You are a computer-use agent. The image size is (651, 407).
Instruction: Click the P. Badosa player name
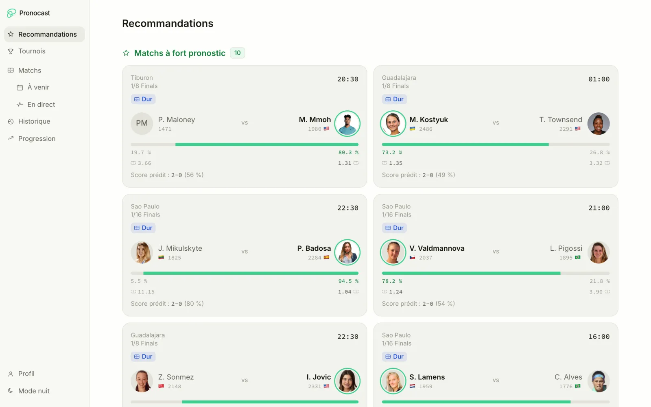pos(314,248)
